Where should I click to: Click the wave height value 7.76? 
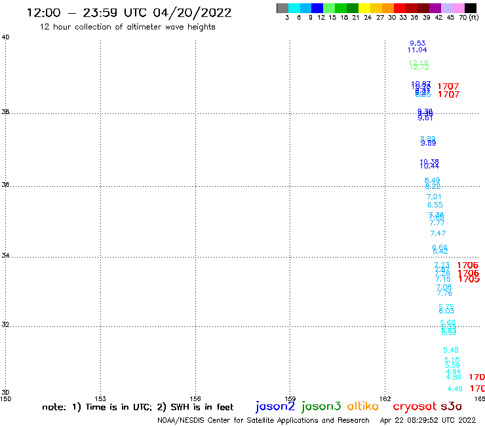[x=444, y=293]
